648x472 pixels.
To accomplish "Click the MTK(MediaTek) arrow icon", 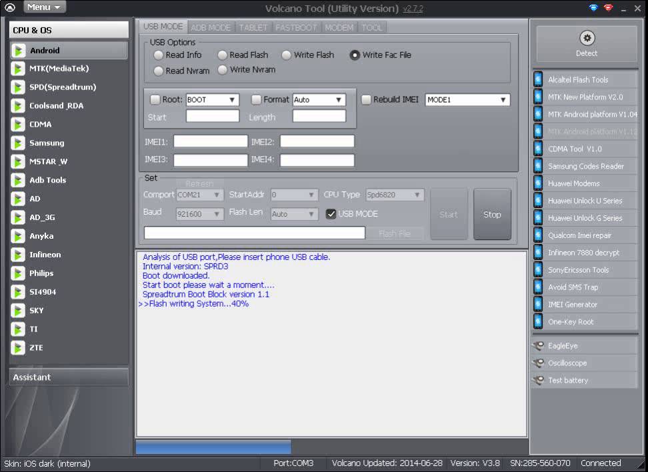I will tap(18, 69).
